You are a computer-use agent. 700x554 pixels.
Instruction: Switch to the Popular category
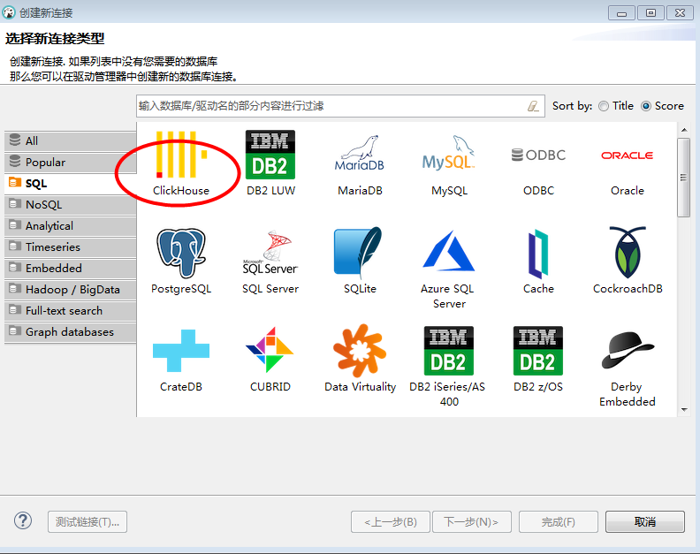pyautogui.click(x=70, y=162)
